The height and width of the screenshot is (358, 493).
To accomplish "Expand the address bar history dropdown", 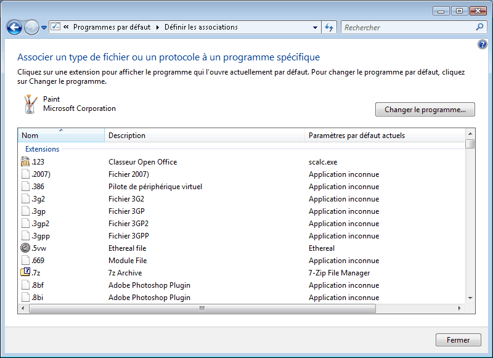I will tap(315, 27).
